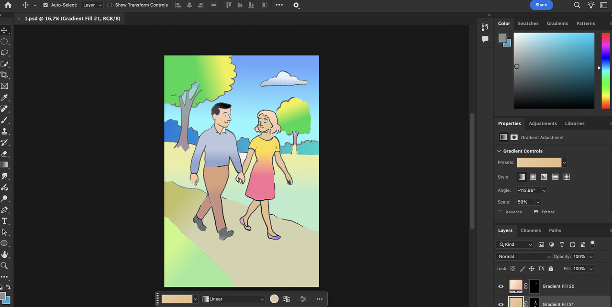The image size is (612, 307).
Task: Open the layer Kind filter dropdown
Action: (515, 244)
